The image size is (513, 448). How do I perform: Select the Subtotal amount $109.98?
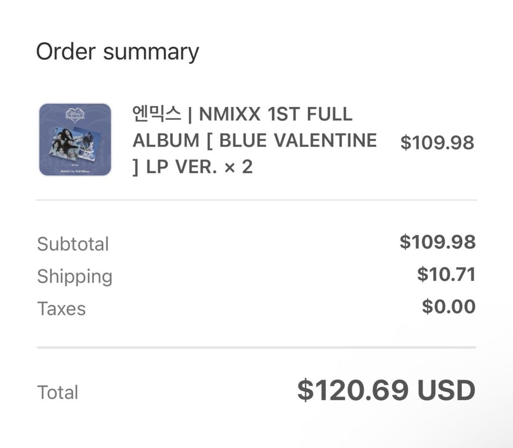[437, 242]
